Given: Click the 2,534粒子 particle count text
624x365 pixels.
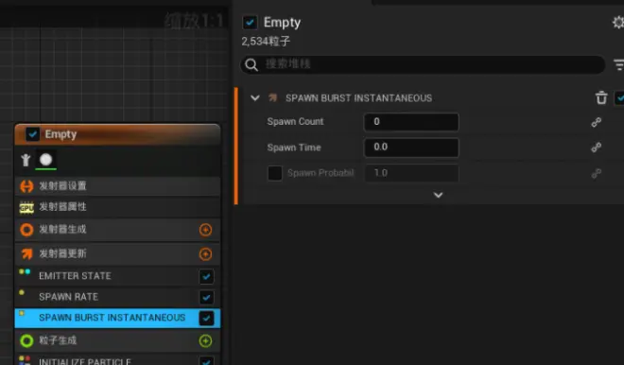Looking at the screenshot, I should (x=266, y=42).
